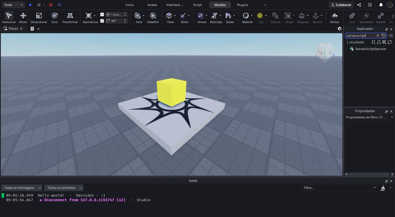Toggle rotation snap 45° checkbox

(x=102, y=21)
